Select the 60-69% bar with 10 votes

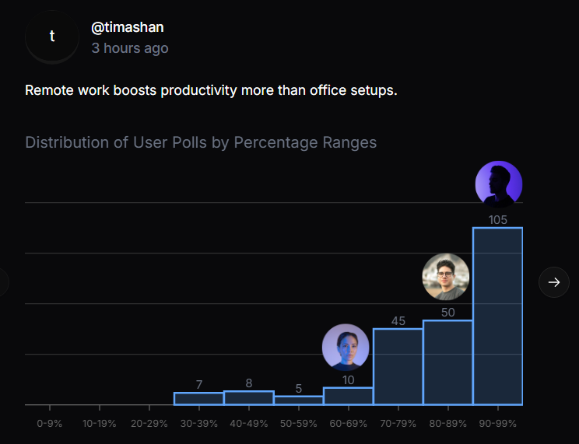[x=348, y=396]
